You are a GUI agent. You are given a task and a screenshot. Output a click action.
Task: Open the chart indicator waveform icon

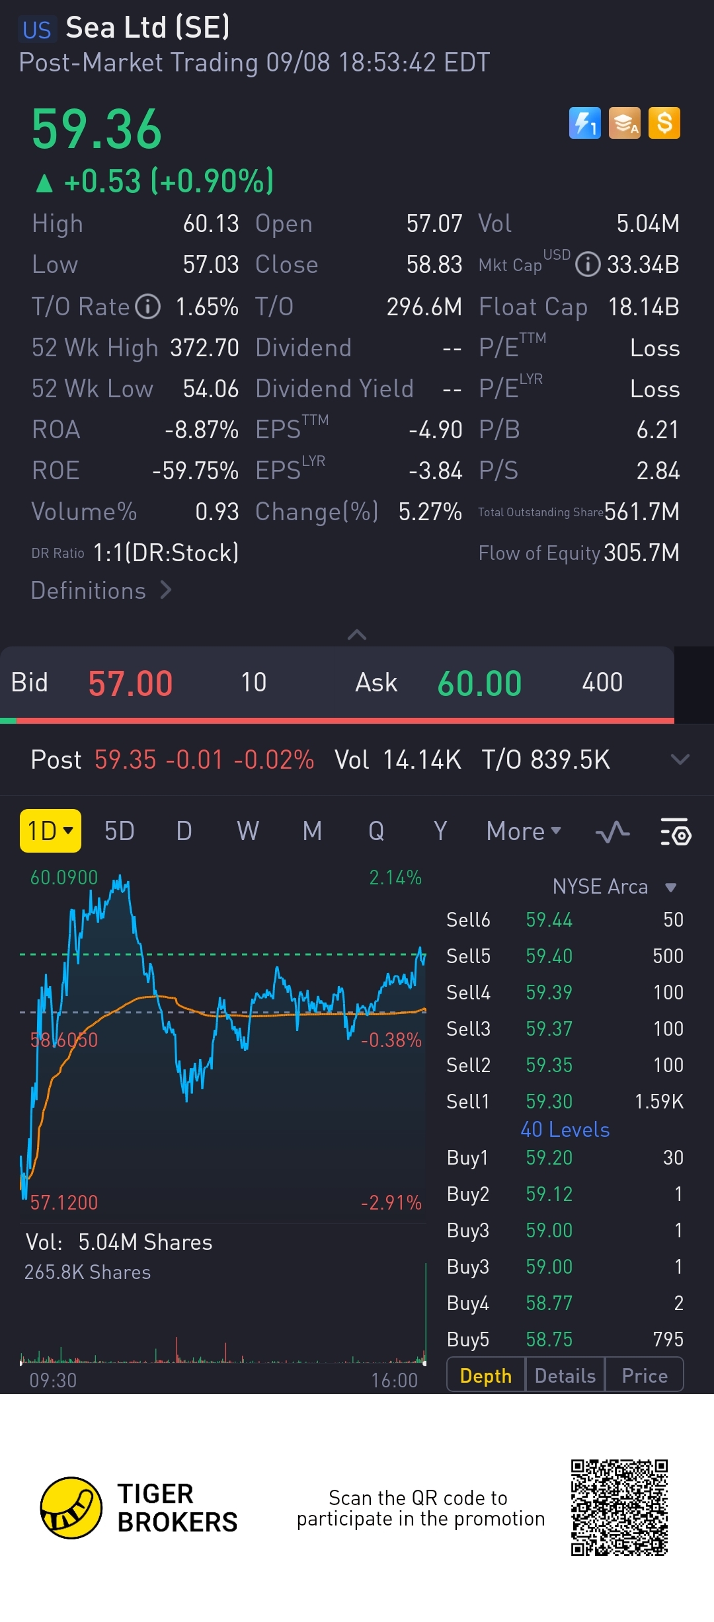click(612, 831)
